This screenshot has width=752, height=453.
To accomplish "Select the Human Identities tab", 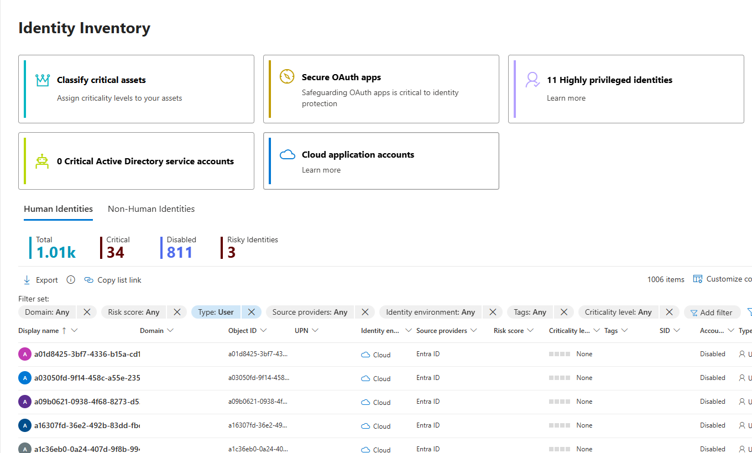I will tap(58, 209).
